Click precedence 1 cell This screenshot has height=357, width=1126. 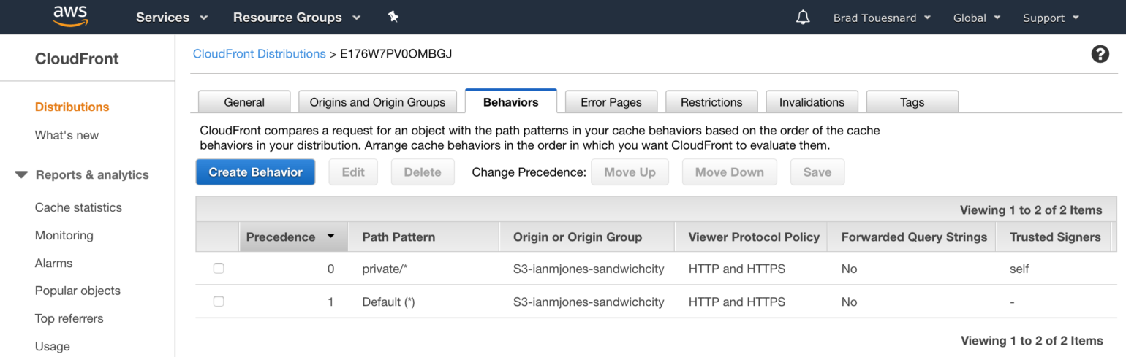point(330,302)
